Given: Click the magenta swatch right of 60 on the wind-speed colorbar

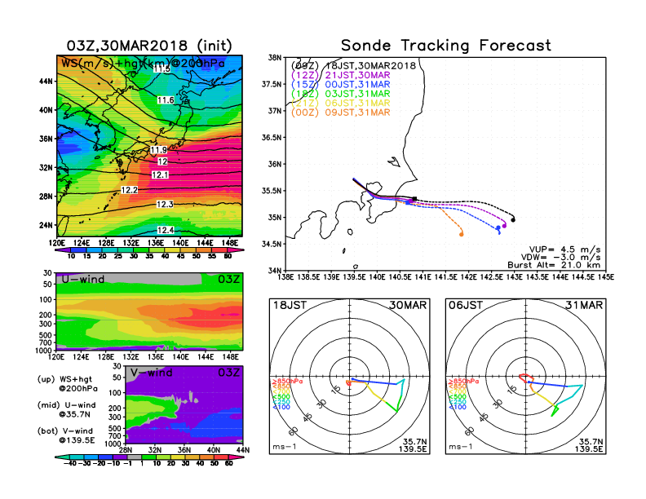Looking at the screenshot, I should pyautogui.click(x=237, y=250).
